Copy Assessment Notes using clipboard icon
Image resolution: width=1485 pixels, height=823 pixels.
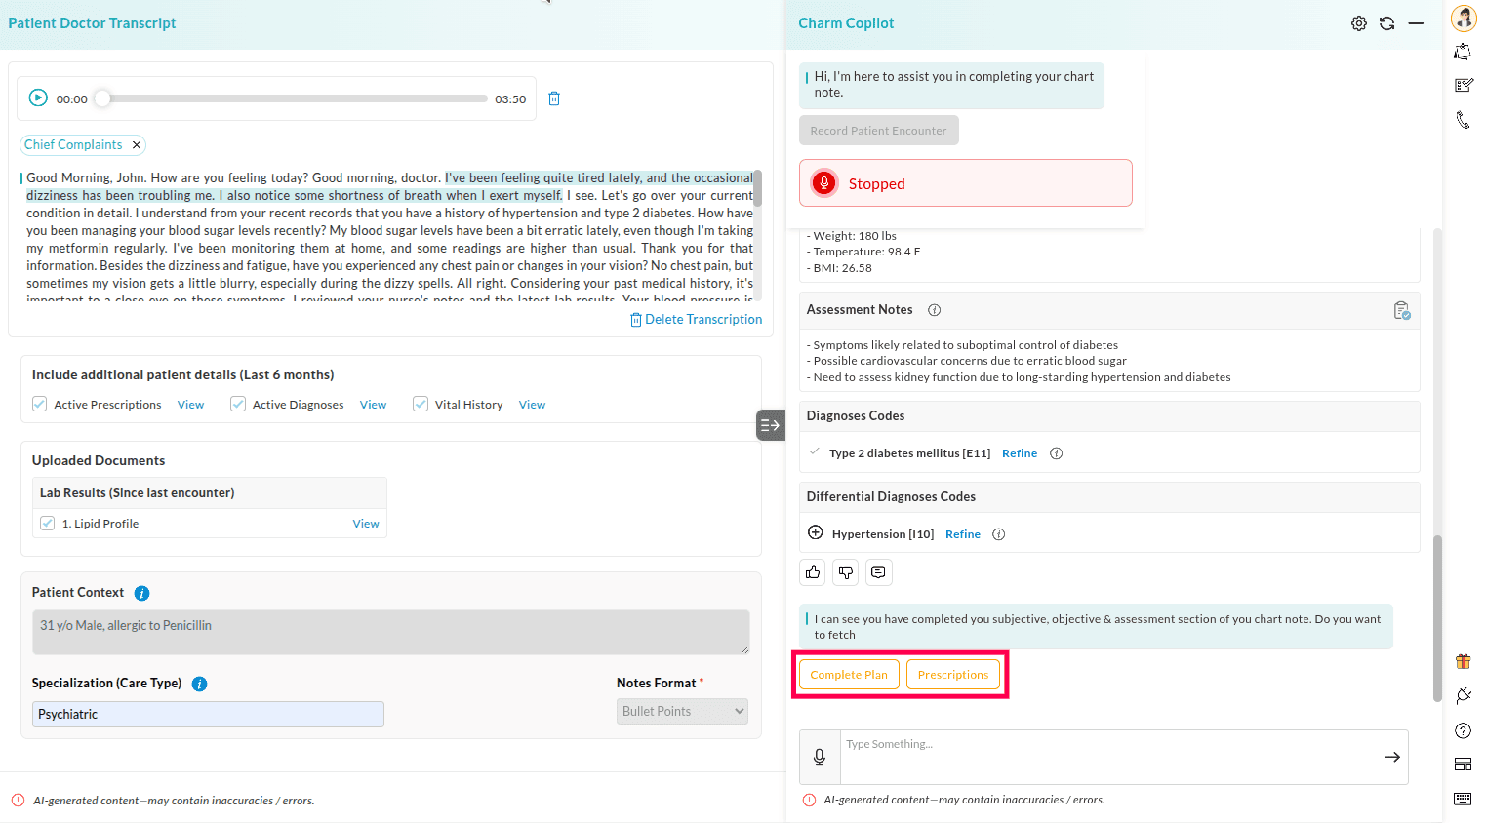1401,310
